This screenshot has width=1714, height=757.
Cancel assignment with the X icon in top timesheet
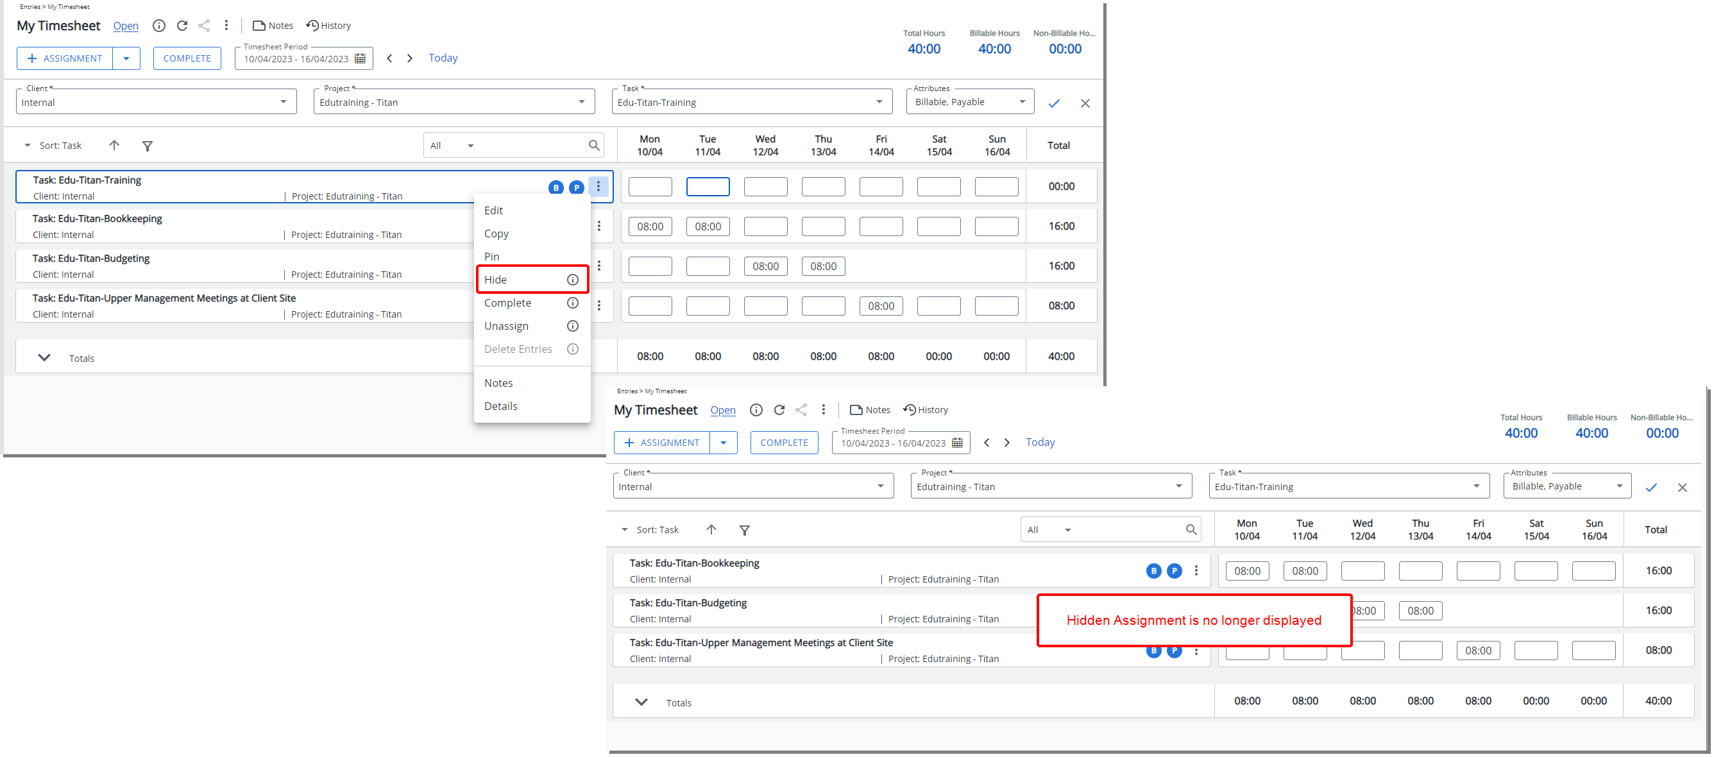(1085, 103)
